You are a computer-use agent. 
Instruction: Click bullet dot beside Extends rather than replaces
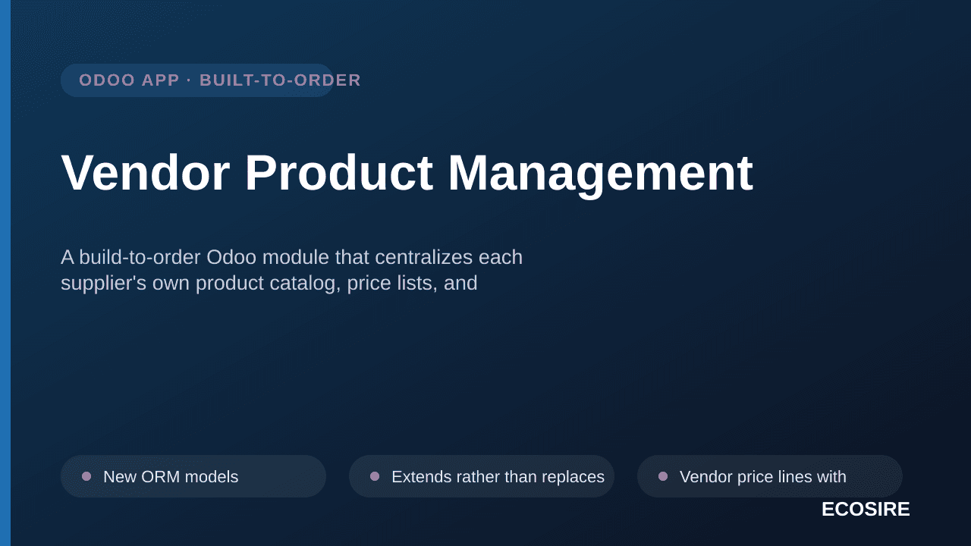tap(375, 476)
